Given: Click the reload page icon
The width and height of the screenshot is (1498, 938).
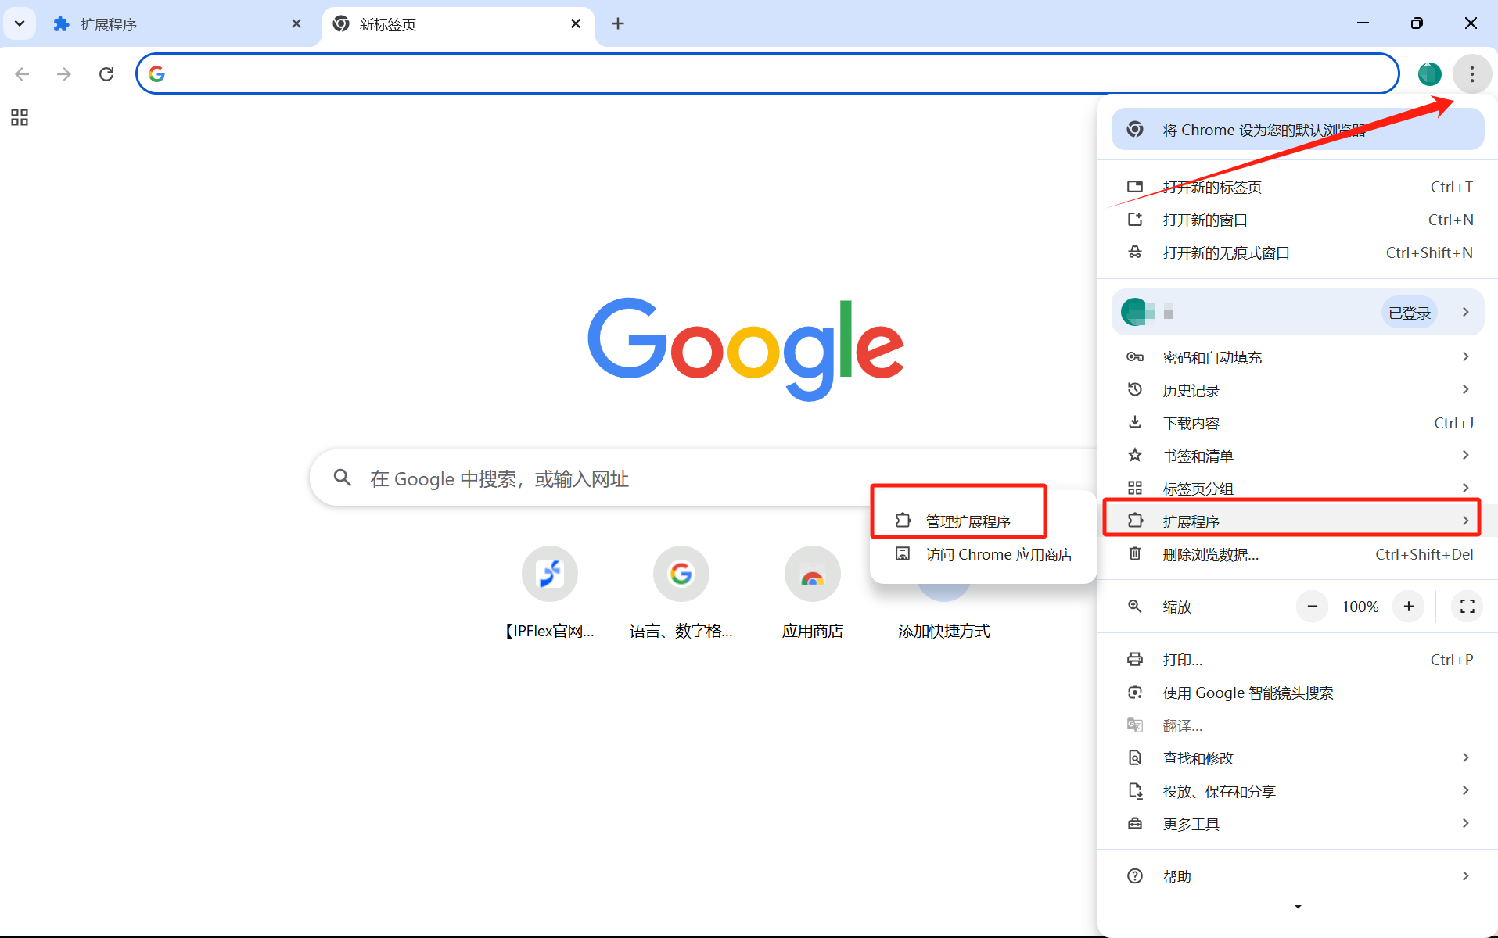Looking at the screenshot, I should pos(106,73).
